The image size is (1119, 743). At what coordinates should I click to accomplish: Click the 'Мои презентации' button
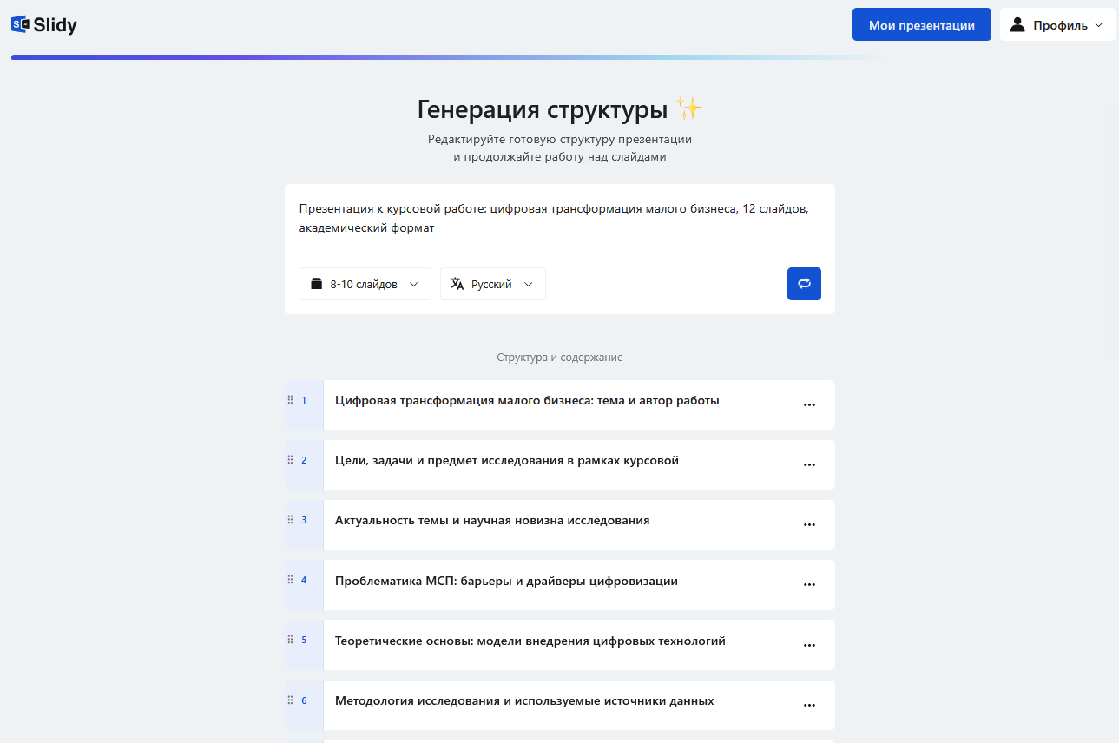(921, 24)
